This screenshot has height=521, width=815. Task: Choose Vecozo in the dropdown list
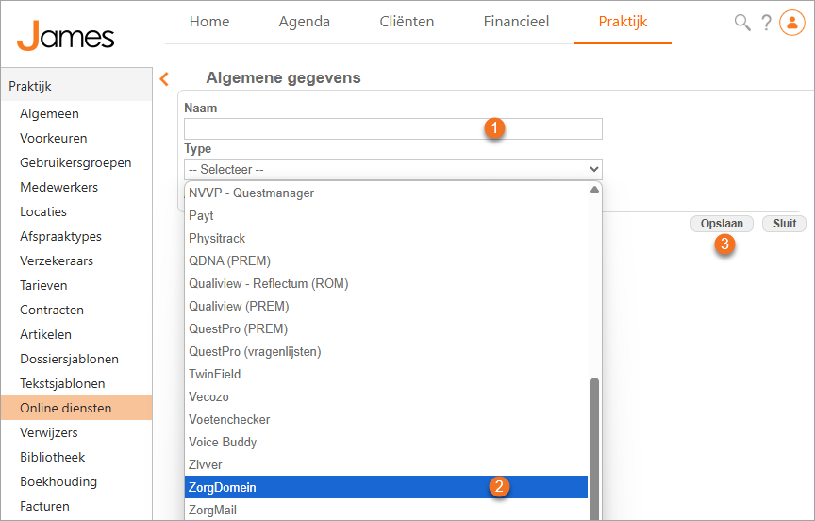click(x=208, y=396)
